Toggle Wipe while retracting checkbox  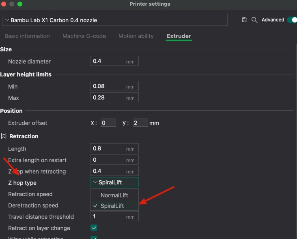tap(94, 237)
